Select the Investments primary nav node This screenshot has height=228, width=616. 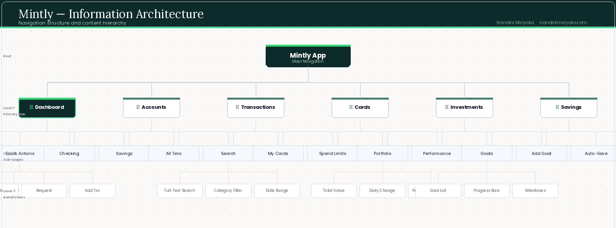click(464, 108)
